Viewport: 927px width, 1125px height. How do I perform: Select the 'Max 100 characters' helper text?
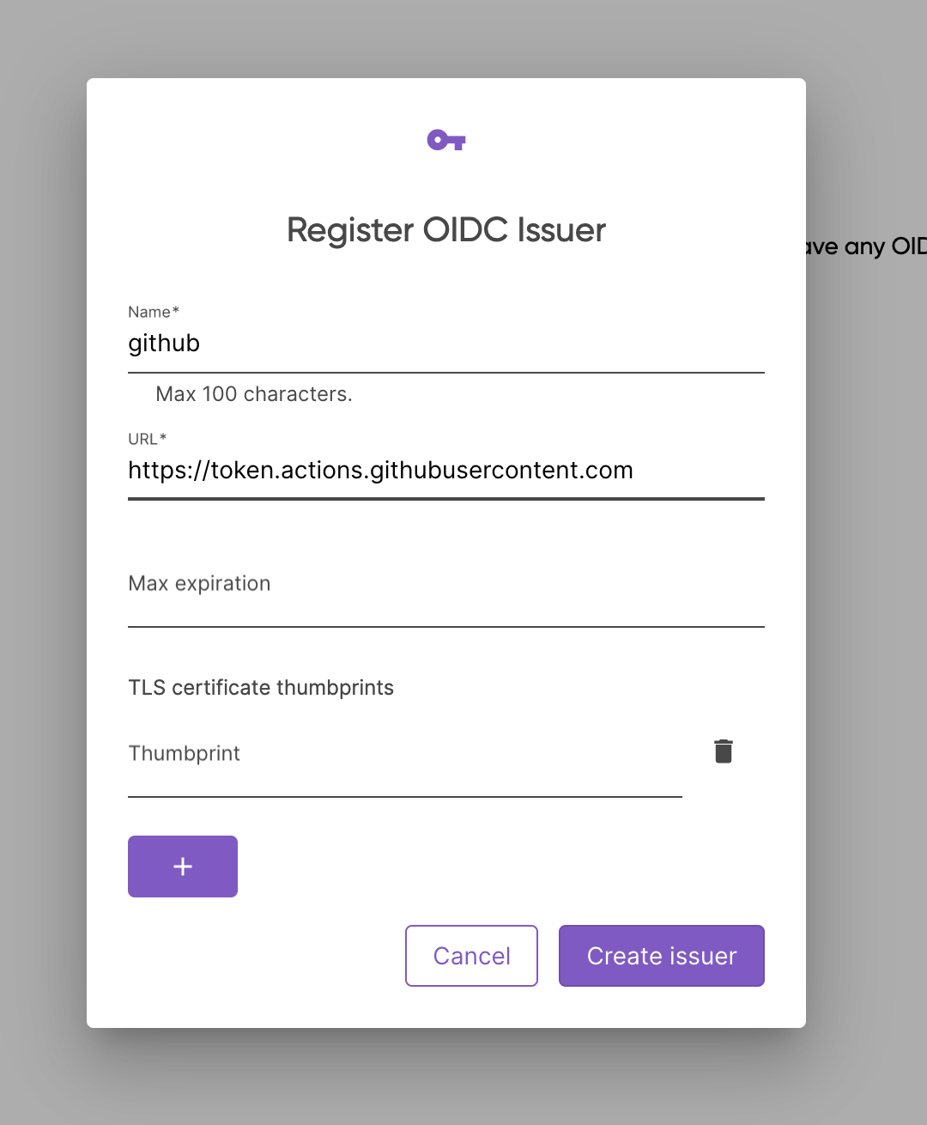click(253, 393)
